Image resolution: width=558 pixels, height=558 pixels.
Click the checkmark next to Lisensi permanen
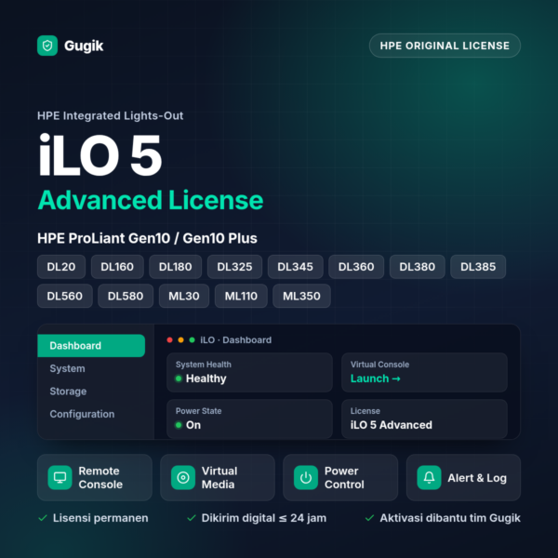pyautogui.click(x=43, y=518)
